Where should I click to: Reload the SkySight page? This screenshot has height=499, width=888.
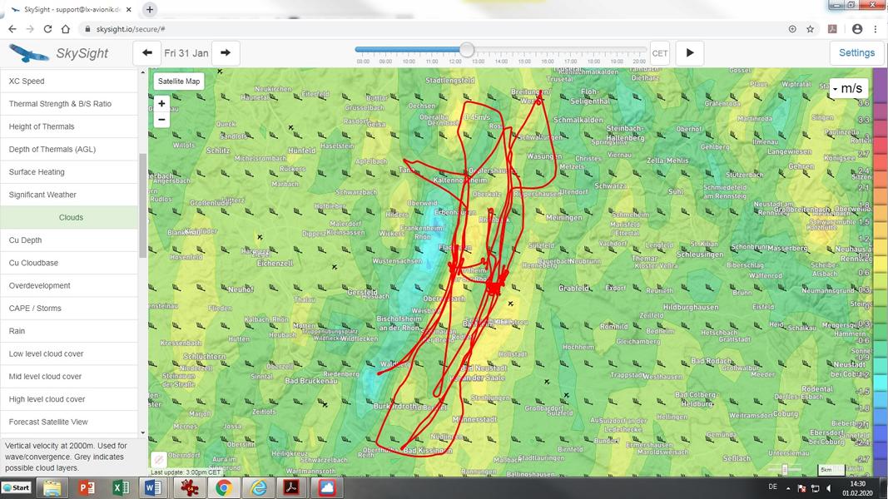pos(47,29)
